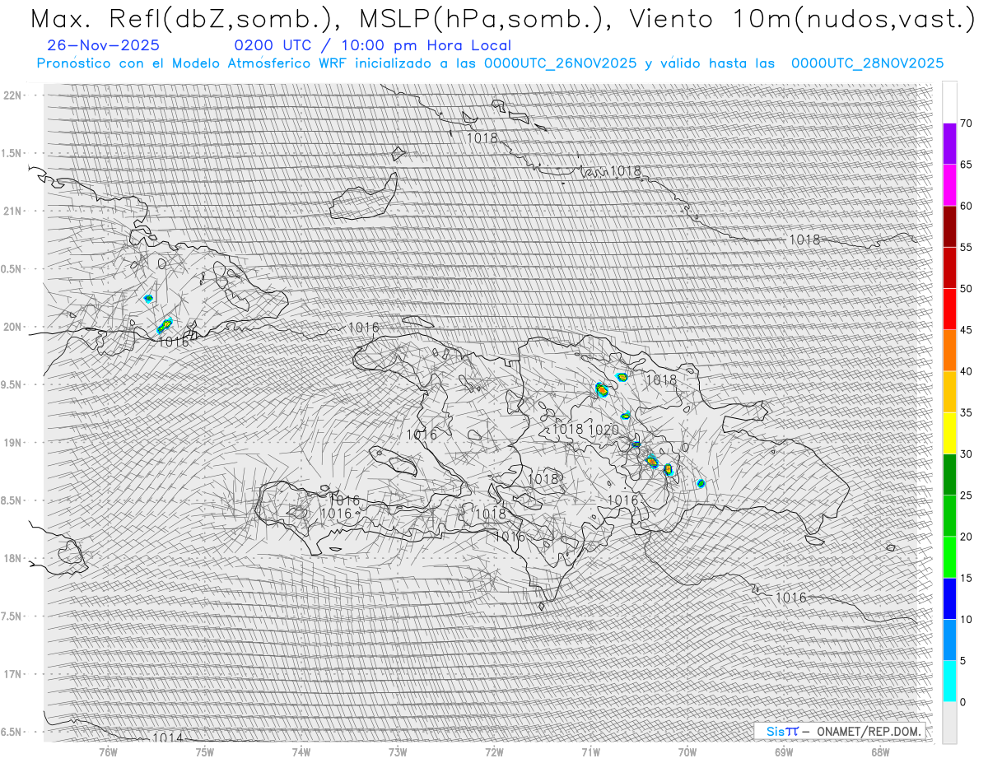Click the '72W' longitude label
988x763 pixels.
coord(494,751)
